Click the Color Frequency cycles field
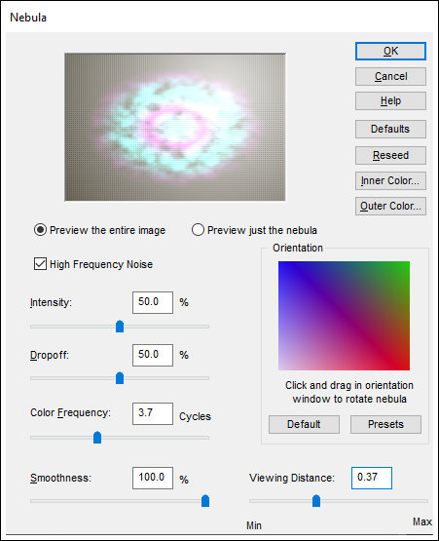 click(153, 413)
